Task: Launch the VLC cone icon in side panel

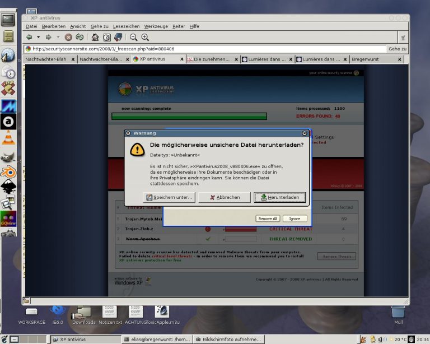Action: [x=8, y=137]
